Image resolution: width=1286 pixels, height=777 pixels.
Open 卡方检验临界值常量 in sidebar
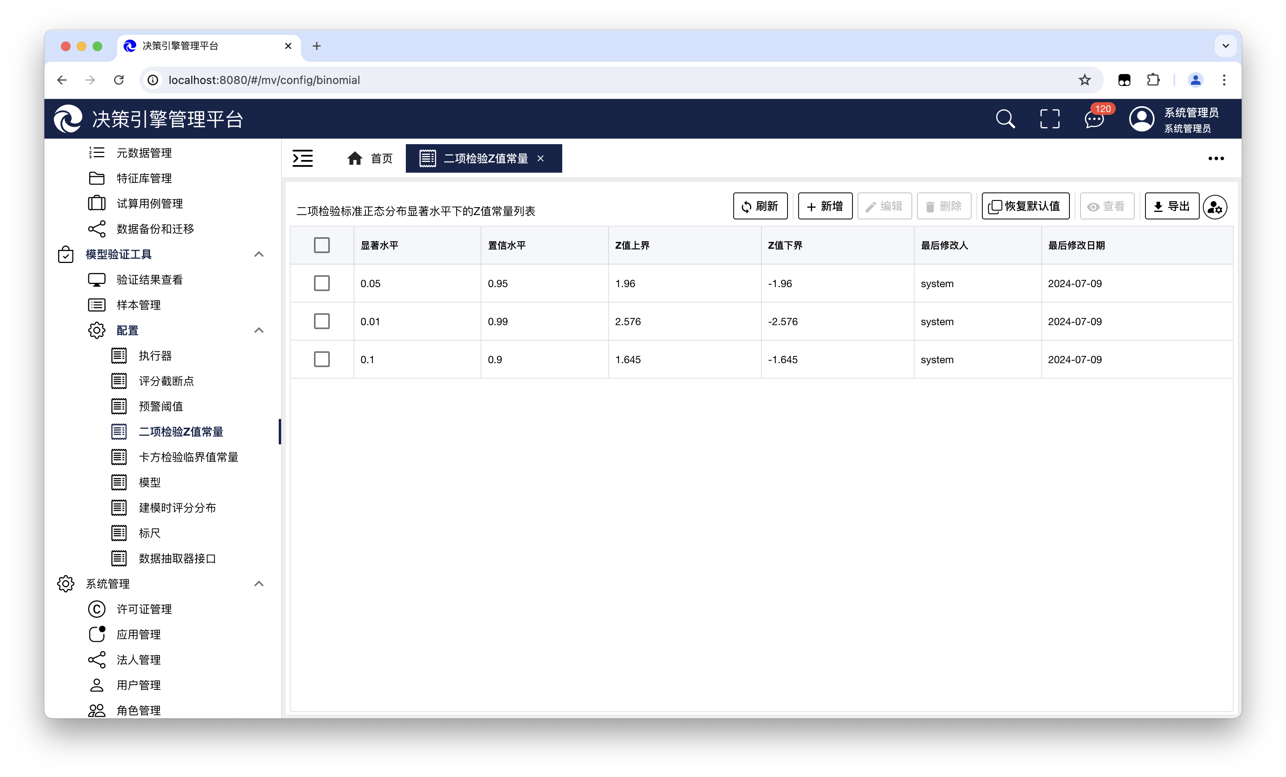188,457
